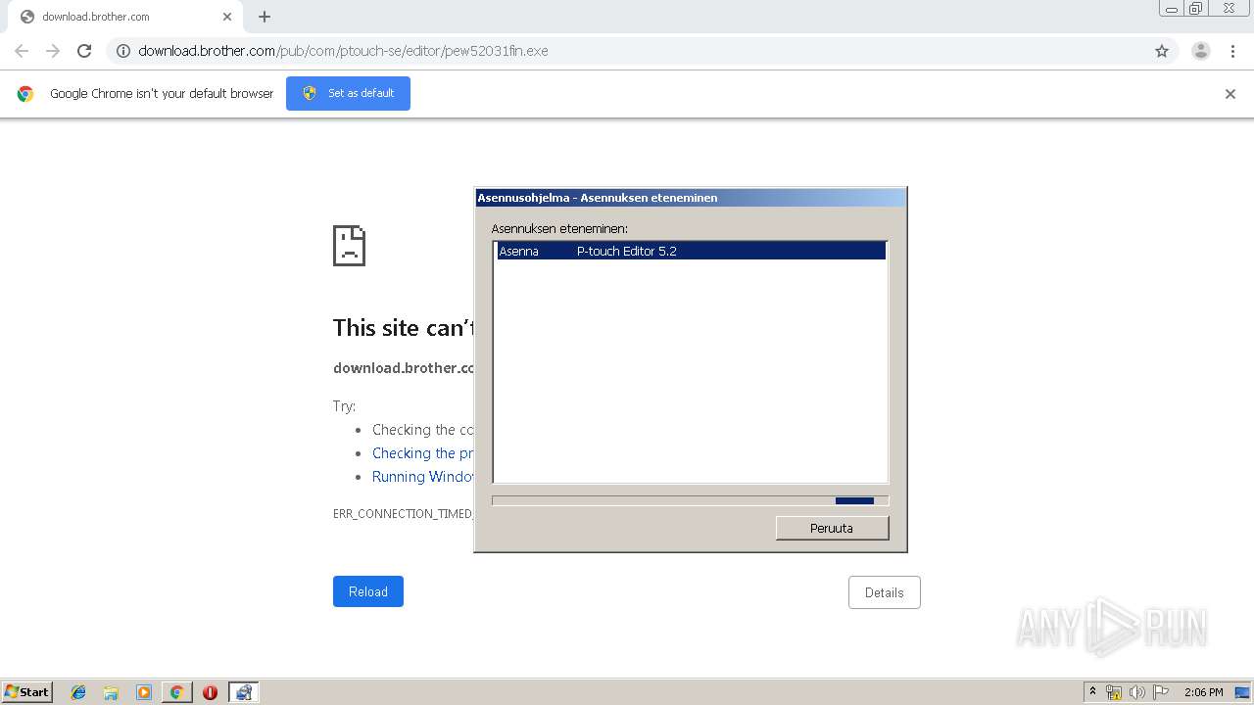Focus the address bar URL field

[627, 51]
